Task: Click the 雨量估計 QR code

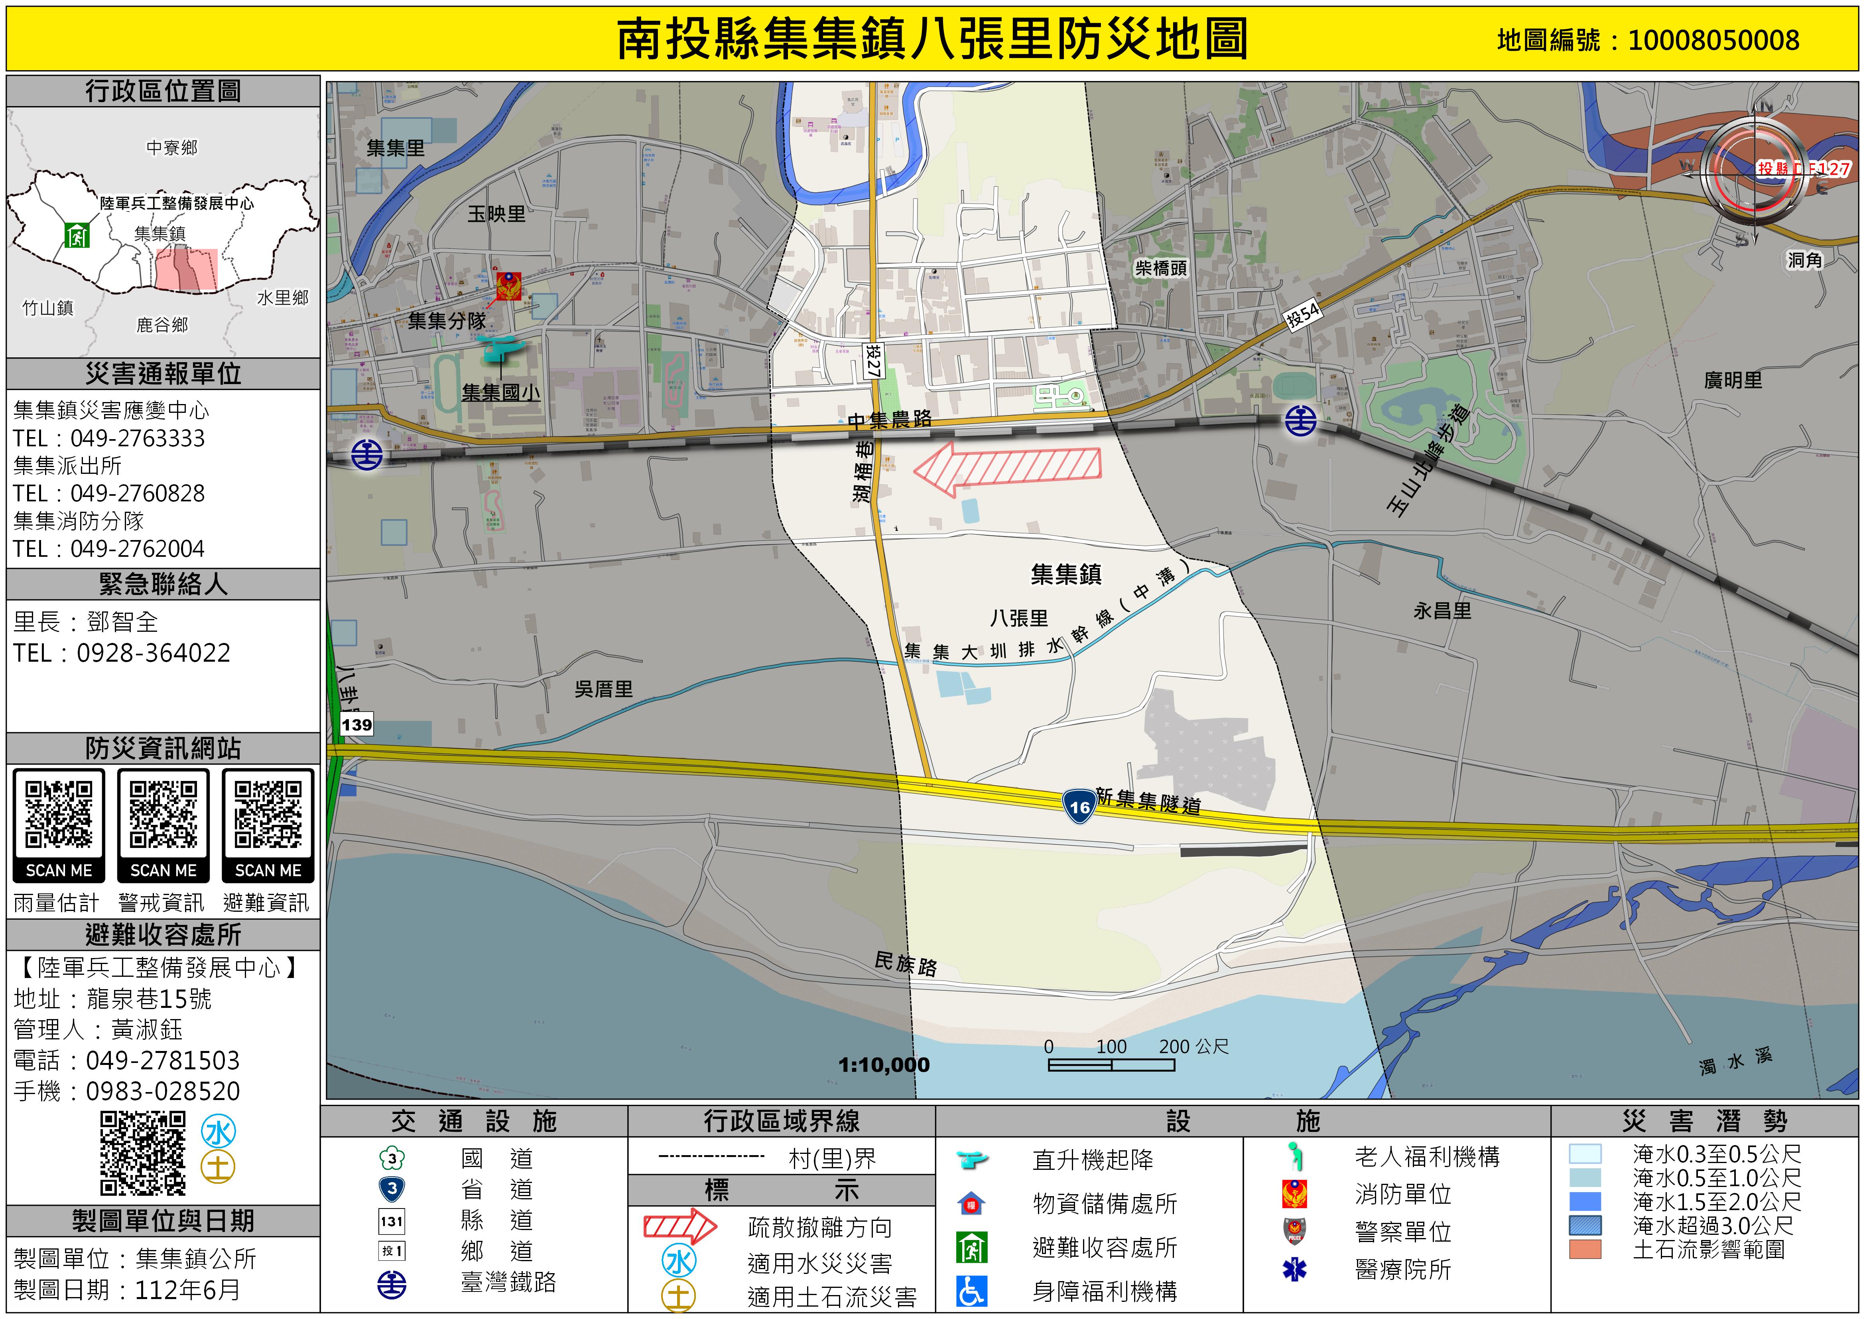Action: (59, 814)
